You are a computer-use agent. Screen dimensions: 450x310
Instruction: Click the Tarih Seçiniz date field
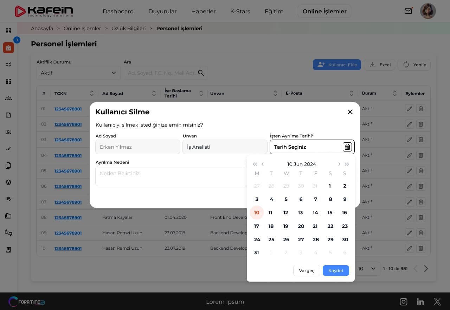312,147
